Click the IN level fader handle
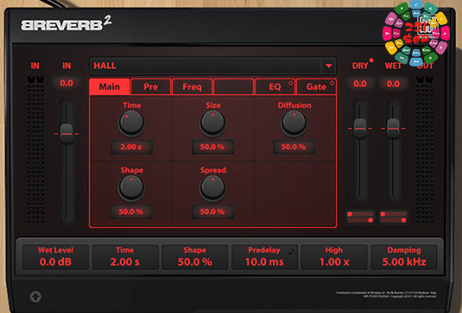 pos(66,134)
